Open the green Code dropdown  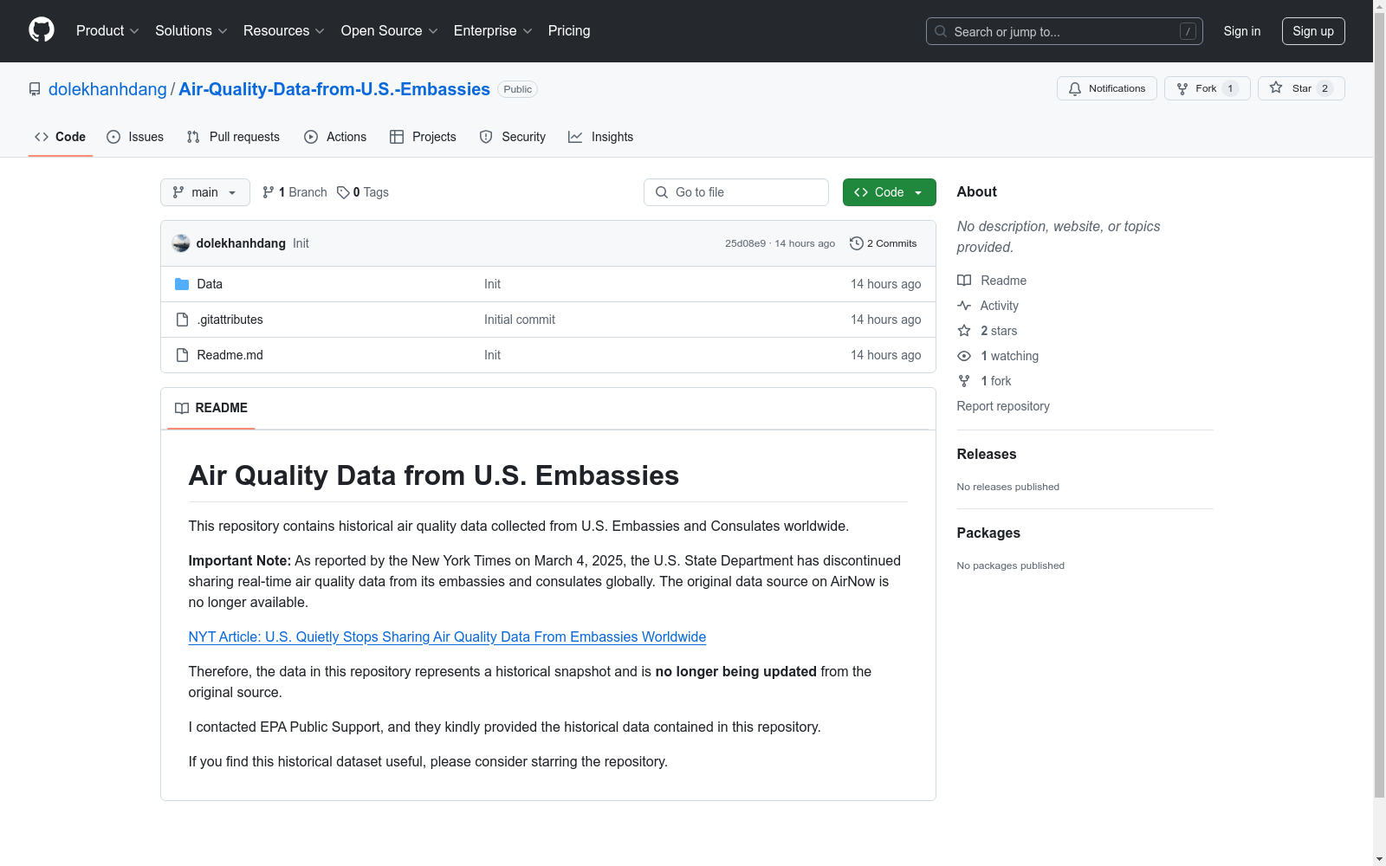click(889, 192)
